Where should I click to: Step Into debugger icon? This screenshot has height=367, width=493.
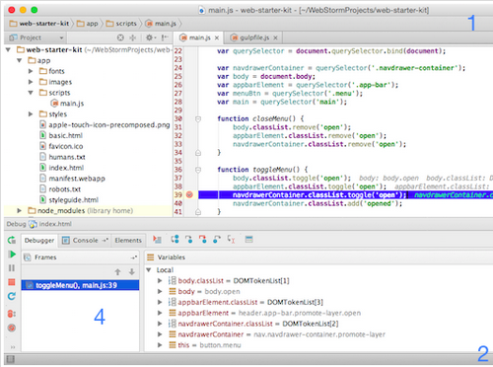tap(188, 240)
